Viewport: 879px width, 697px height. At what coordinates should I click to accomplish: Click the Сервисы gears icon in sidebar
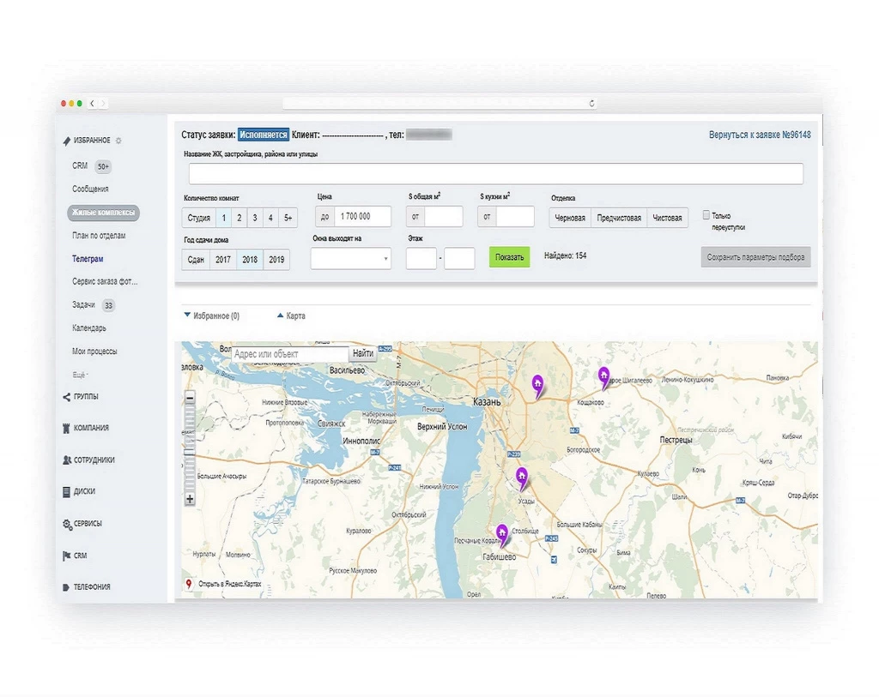tap(67, 524)
